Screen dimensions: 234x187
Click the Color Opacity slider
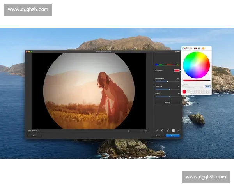pos(167,81)
